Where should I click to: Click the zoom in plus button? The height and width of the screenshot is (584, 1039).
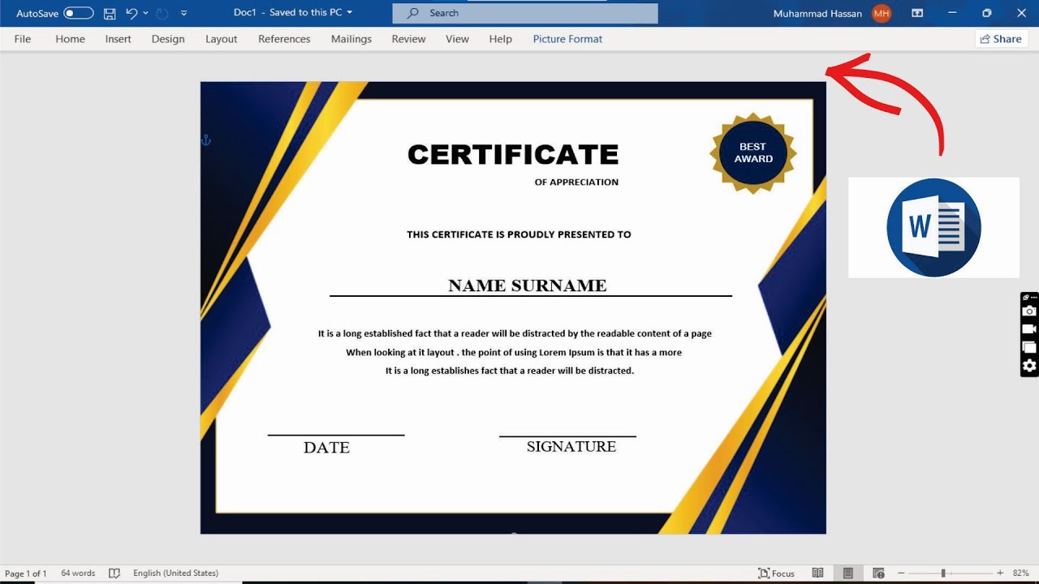pos(1000,573)
